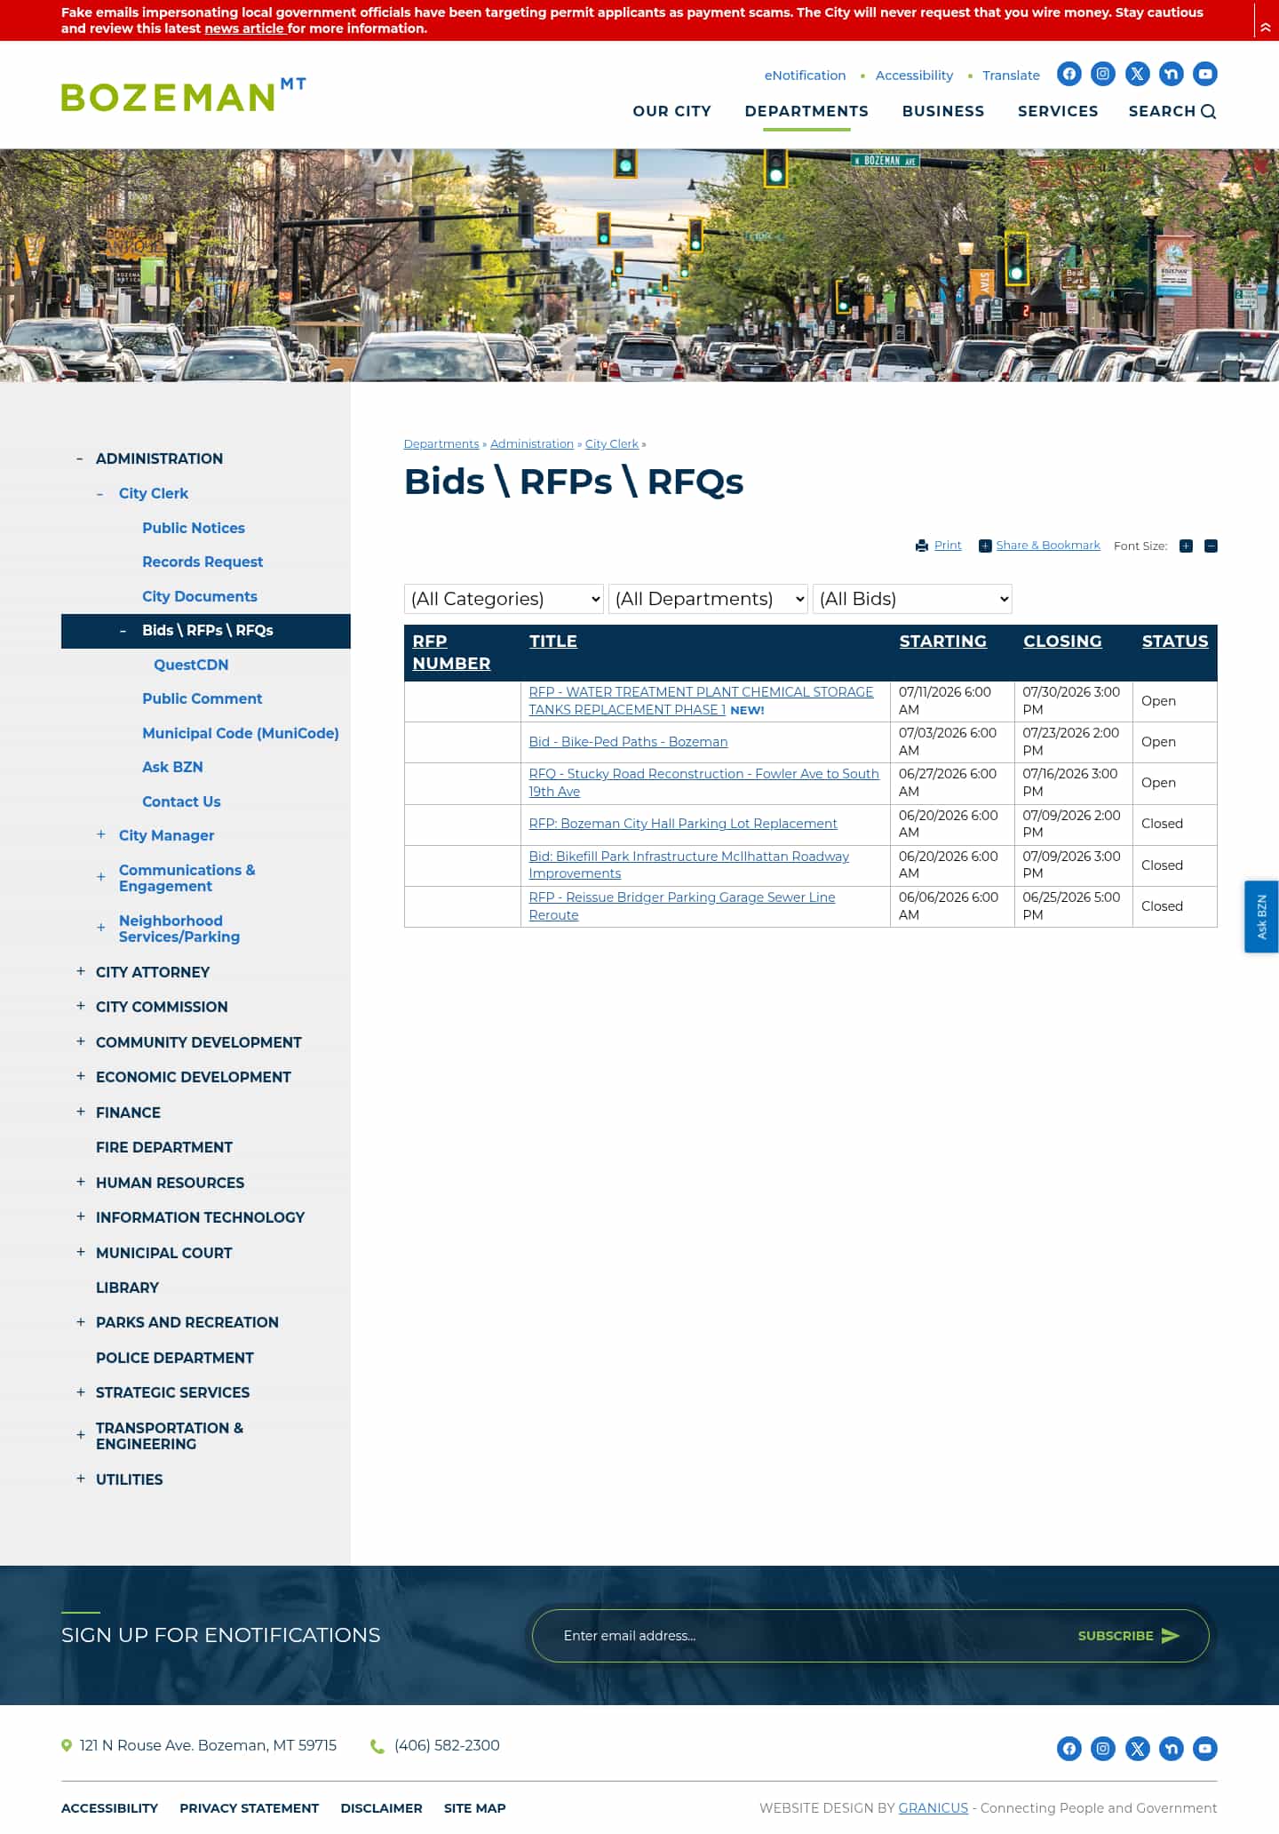Click the Bozeman MT logo
The width and height of the screenshot is (1279, 1834).
tap(184, 94)
